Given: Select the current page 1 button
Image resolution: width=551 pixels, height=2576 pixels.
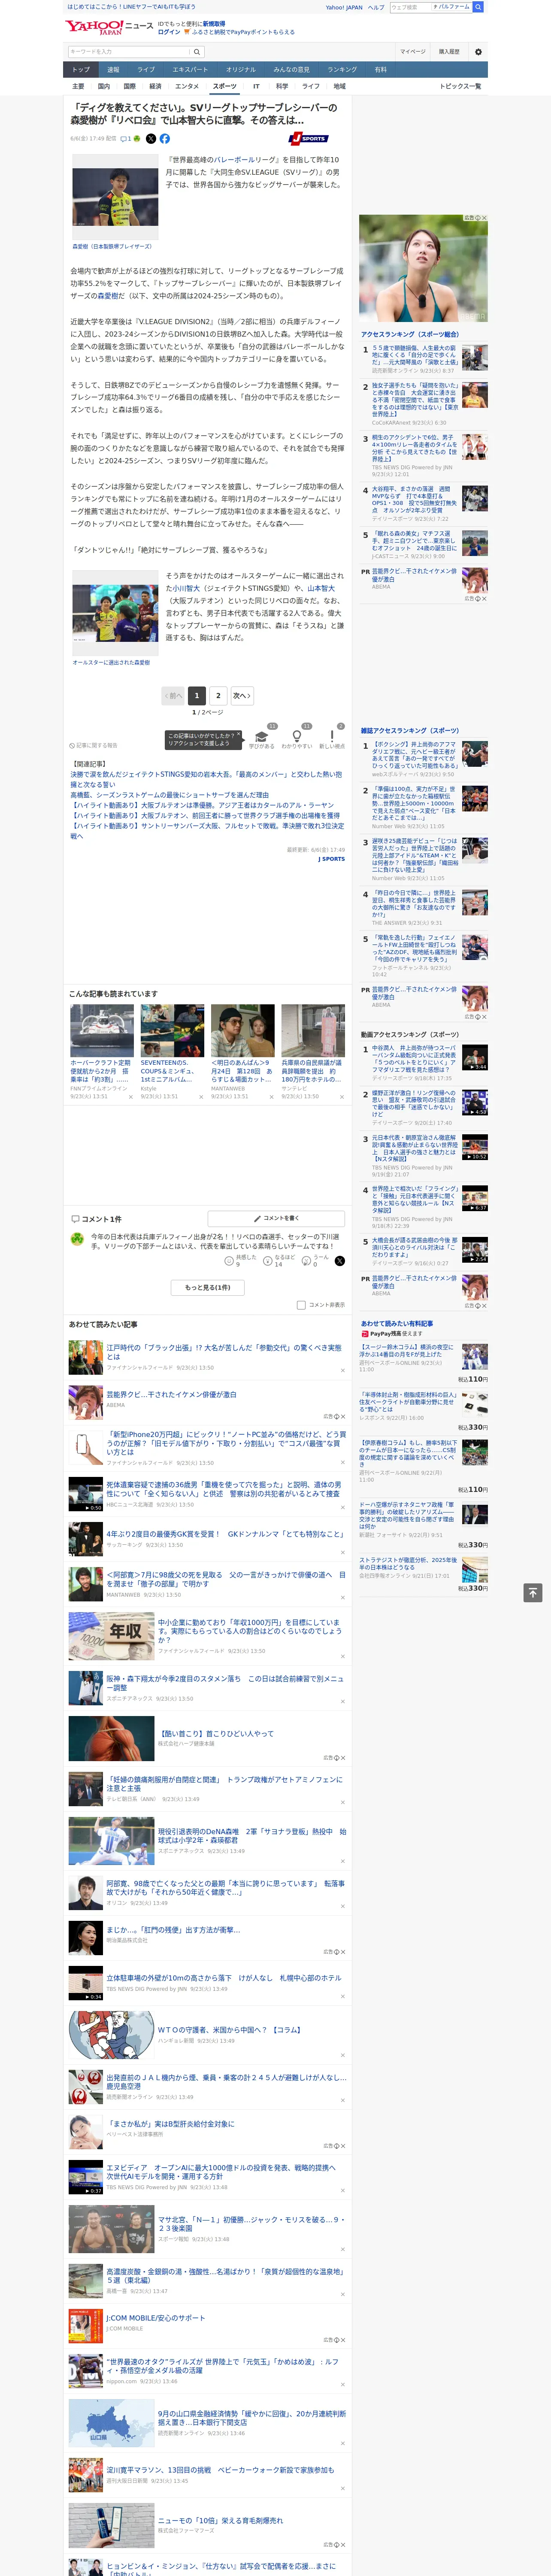Looking at the screenshot, I should coord(197,695).
